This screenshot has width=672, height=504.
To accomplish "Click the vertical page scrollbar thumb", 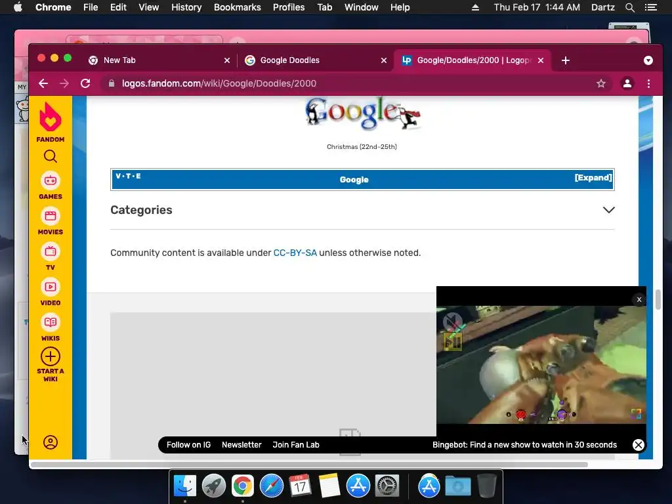I will (658, 299).
